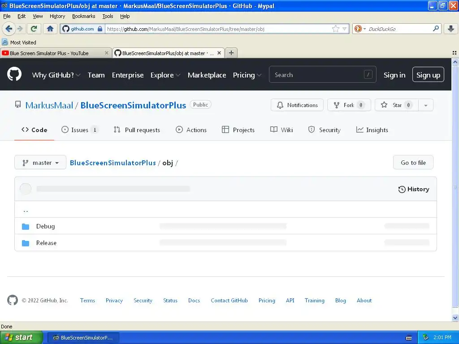
Task: View commit History for obj
Action: (414, 189)
